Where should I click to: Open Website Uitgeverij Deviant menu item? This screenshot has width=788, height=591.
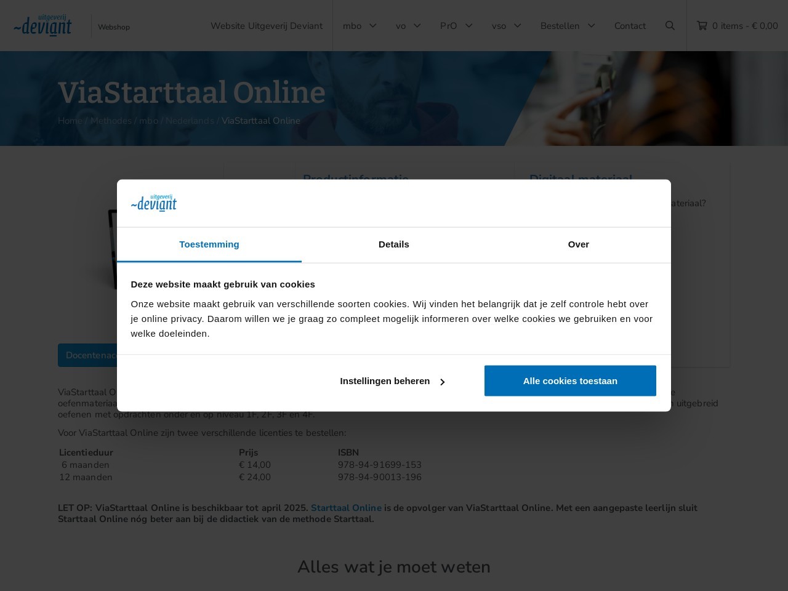coord(267,26)
